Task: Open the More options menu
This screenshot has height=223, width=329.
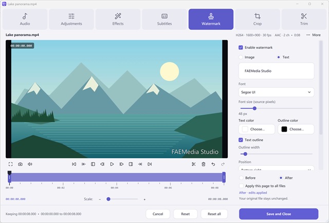Action: tap(313, 35)
